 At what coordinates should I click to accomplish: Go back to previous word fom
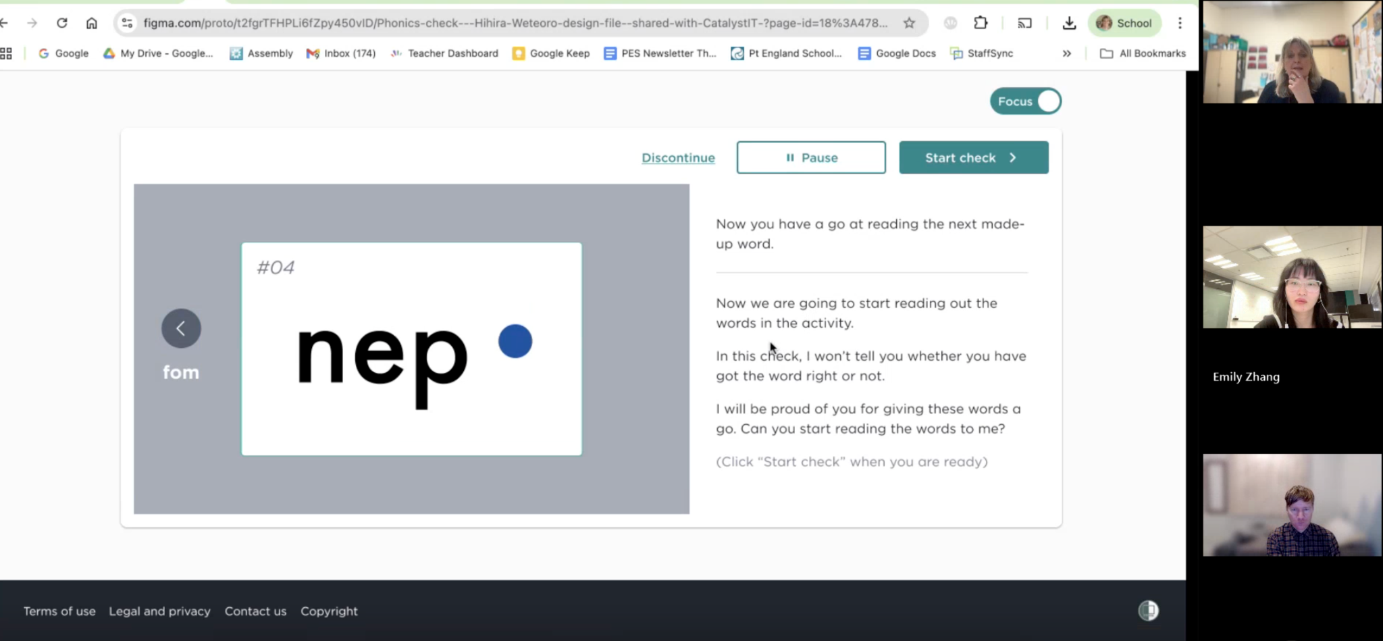click(x=181, y=329)
